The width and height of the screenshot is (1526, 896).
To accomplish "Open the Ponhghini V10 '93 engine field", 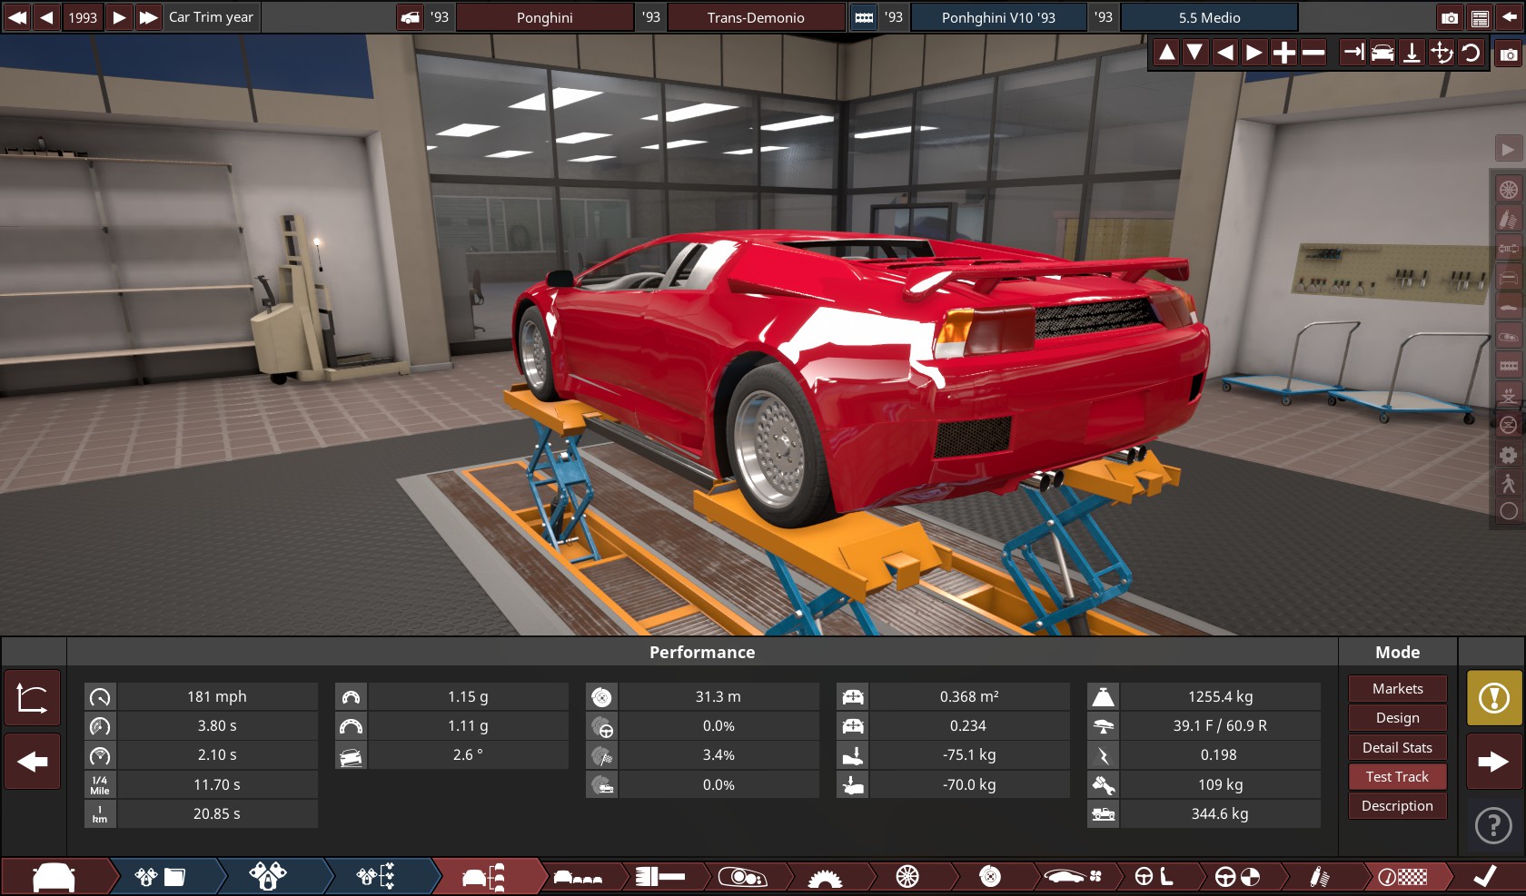I will tap(998, 17).
